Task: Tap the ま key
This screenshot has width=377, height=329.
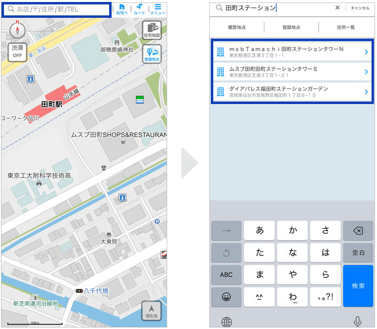Action: pyautogui.click(x=259, y=274)
